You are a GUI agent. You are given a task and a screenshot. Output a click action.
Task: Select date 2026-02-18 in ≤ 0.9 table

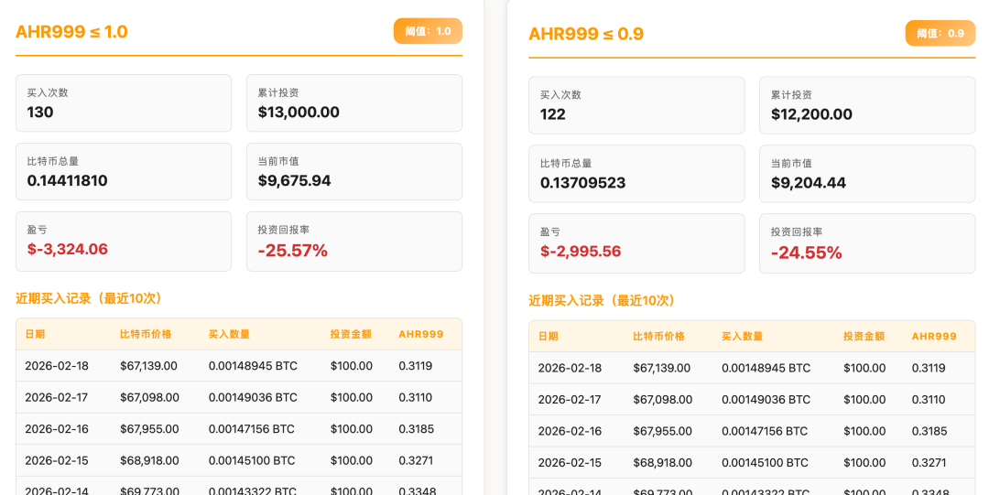pos(571,368)
